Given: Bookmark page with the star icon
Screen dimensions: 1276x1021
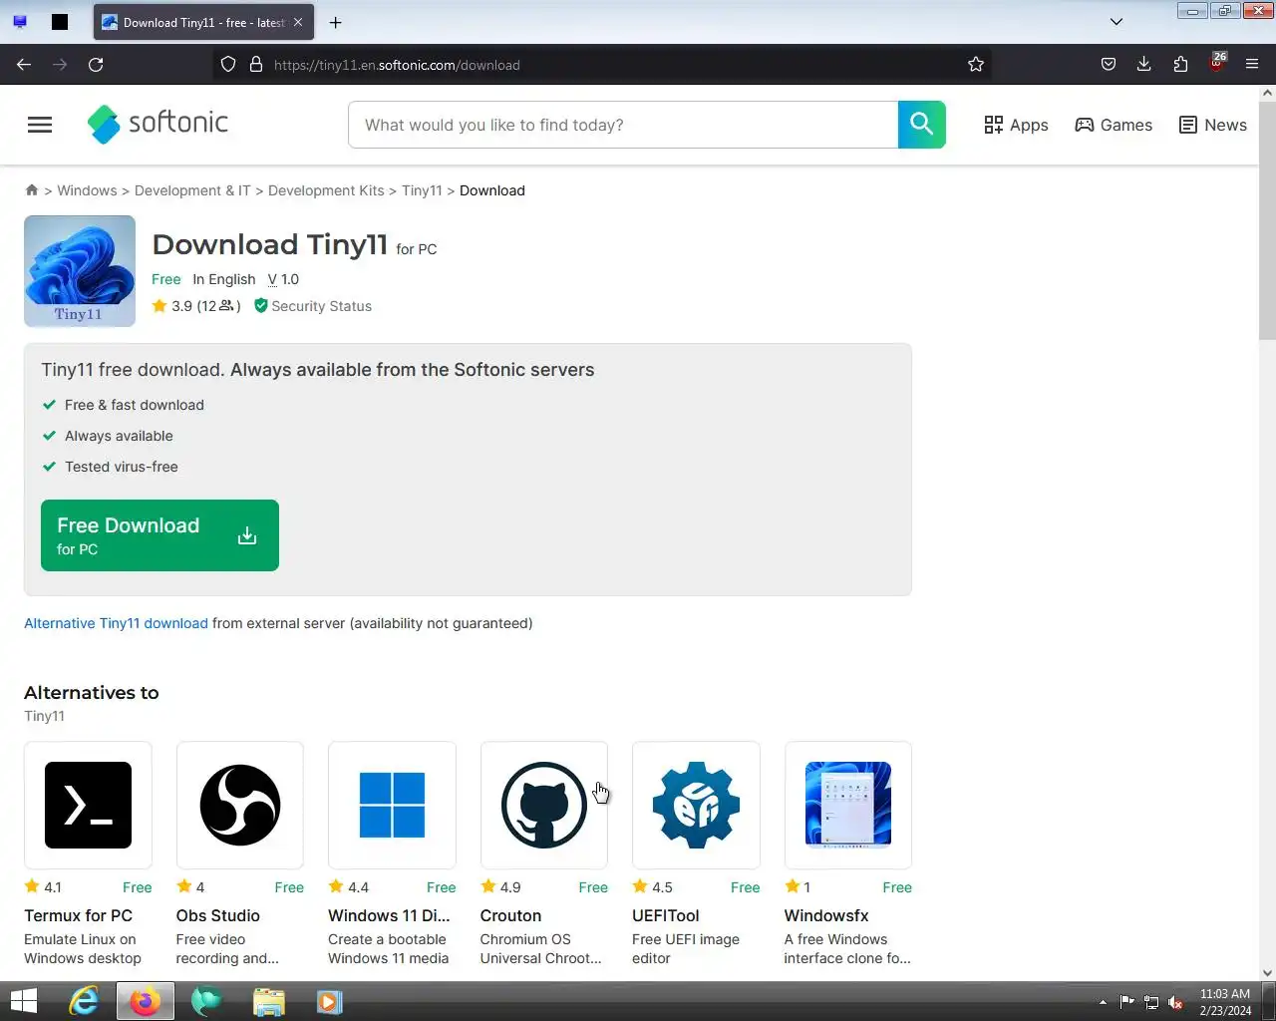Looking at the screenshot, I should 976,65.
